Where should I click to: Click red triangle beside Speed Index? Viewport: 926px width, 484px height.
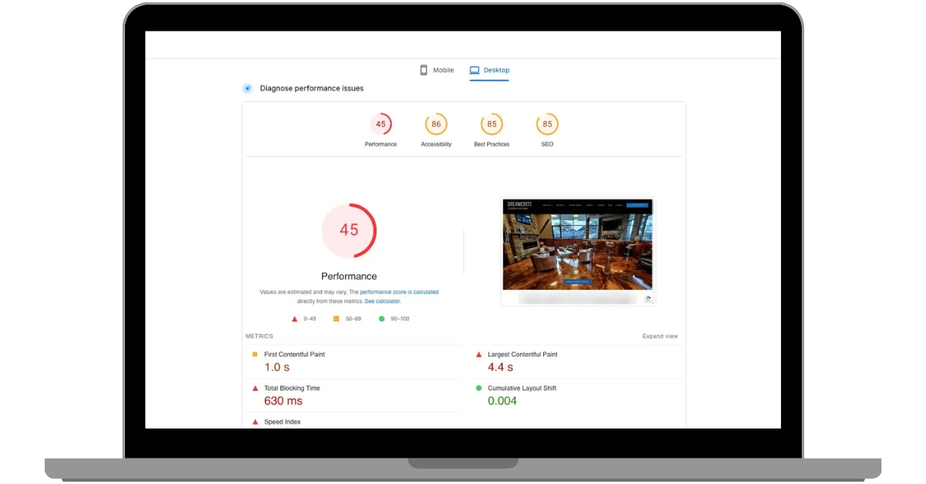[255, 422]
